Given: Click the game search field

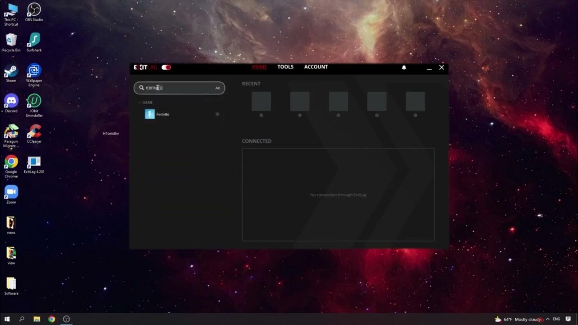Looking at the screenshot, I should tap(179, 88).
